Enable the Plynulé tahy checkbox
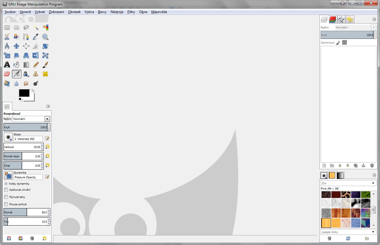This screenshot has width=380, height=245. pyautogui.click(x=6, y=197)
